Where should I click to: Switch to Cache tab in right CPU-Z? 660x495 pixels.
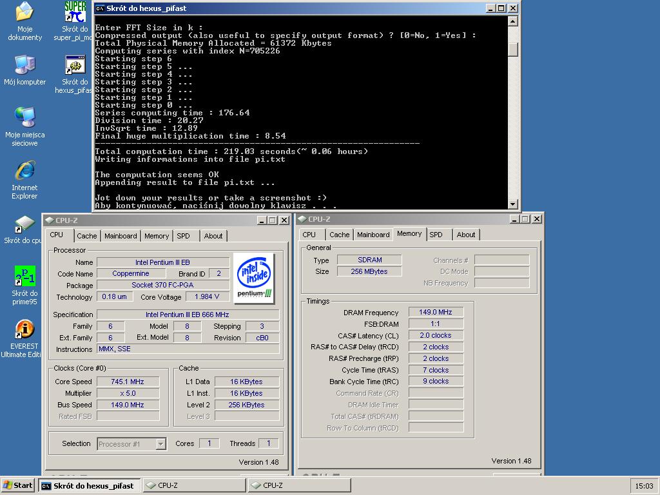pos(339,235)
